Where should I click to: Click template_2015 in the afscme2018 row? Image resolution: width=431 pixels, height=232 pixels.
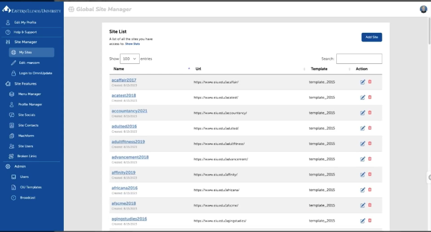pyautogui.click(x=322, y=205)
